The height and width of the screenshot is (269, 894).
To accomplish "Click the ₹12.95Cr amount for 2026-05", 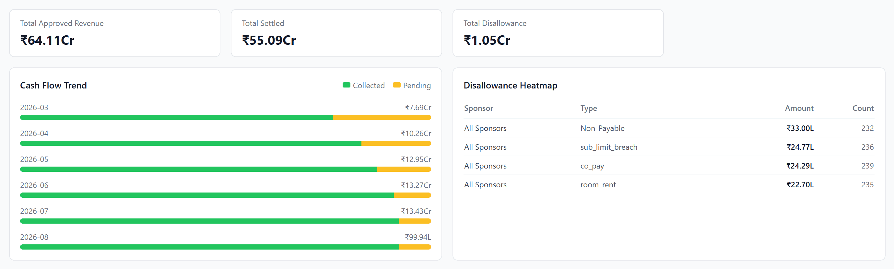I will click(x=416, y=159).
